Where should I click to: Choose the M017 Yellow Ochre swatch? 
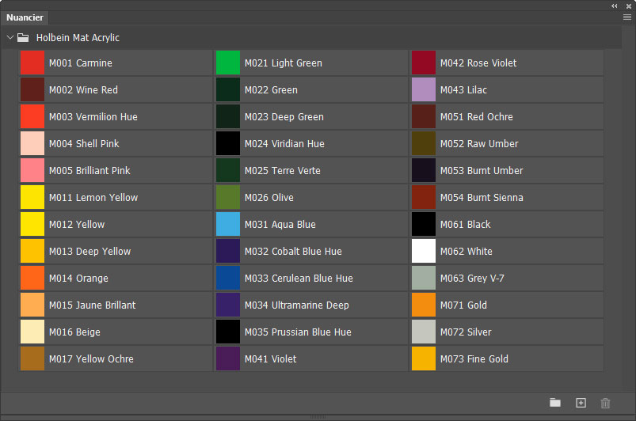[x=32, y=358]
